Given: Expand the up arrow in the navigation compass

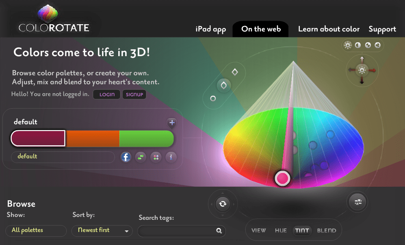Looking at the screenshot, I should (x=362, y=59).
